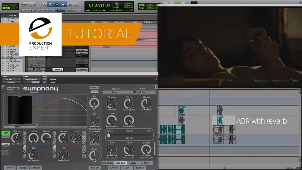Viewport: 302px width, 170px height.
Task: Click the Reverb Size knob
Action: [x=112, y=104]
